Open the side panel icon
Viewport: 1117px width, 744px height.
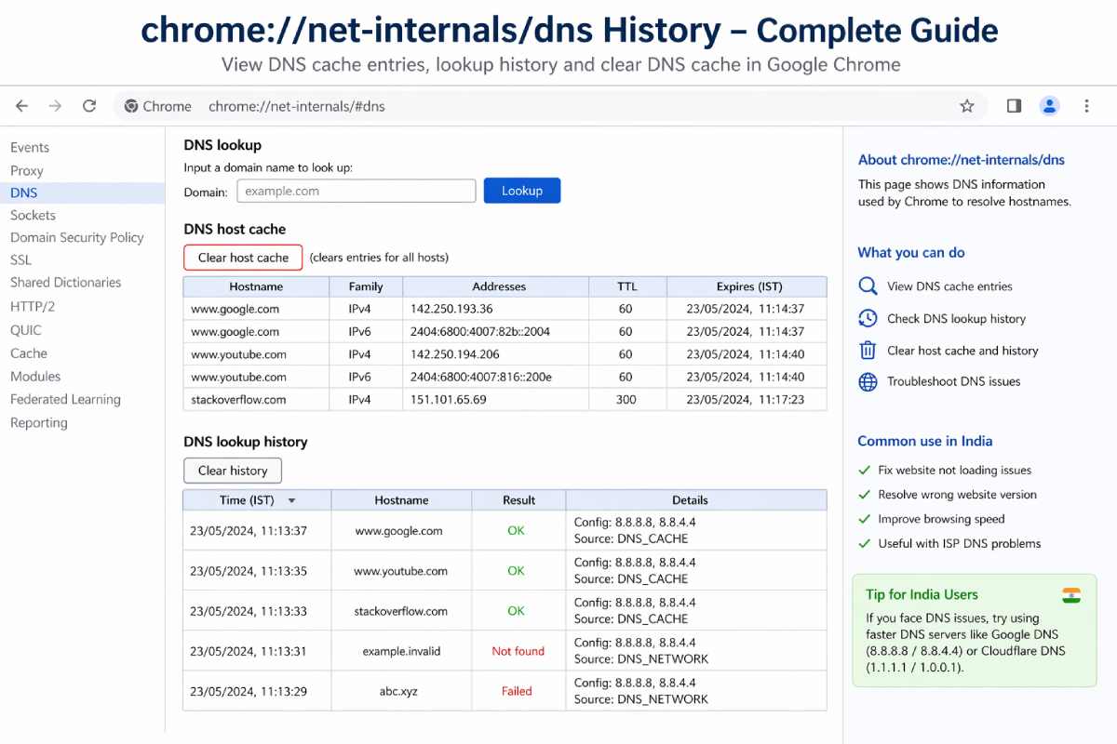click(x=1014, y=106)
